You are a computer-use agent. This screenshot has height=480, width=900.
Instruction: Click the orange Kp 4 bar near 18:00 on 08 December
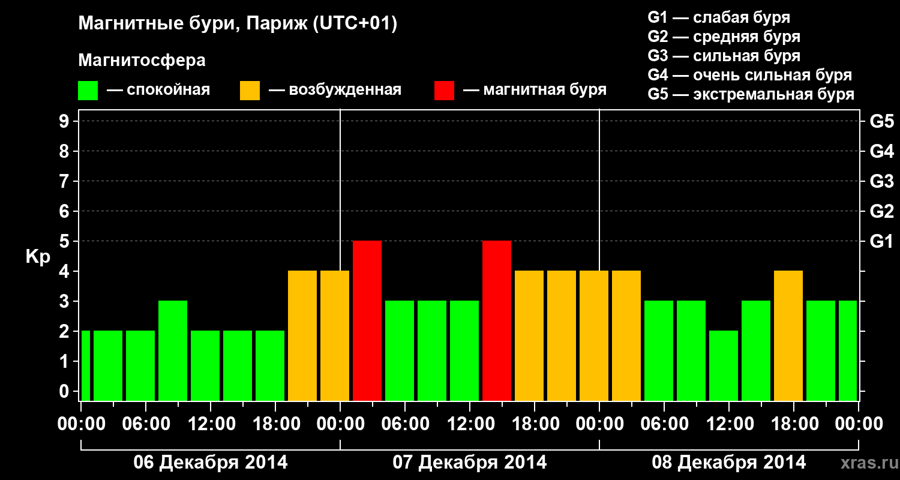click(x=788, y=336)
